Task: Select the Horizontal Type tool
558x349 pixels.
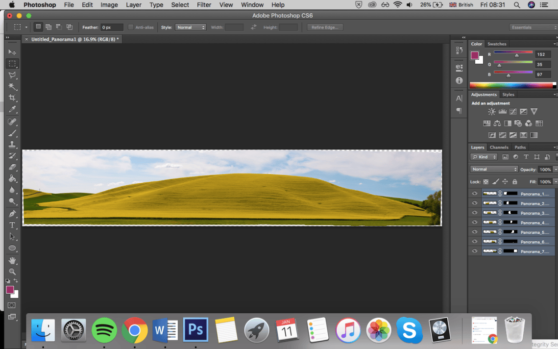Action: [12, 225]
